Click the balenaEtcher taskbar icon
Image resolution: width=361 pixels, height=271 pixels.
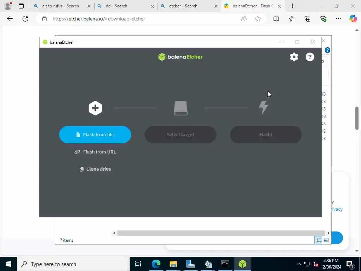coord(242,264)
